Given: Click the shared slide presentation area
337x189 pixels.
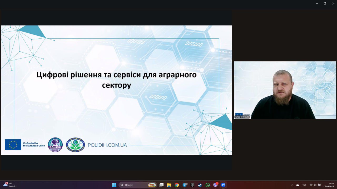Looking at the screenshot, I should (x=116, y=90).
